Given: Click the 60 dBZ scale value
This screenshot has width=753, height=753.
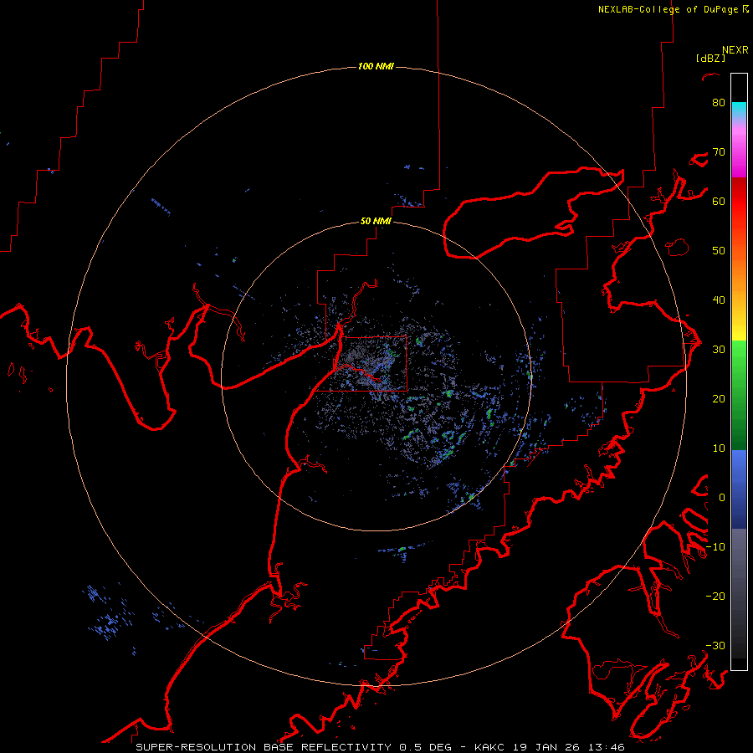Looking at the screenshot, I should click(x=719, y=201).
